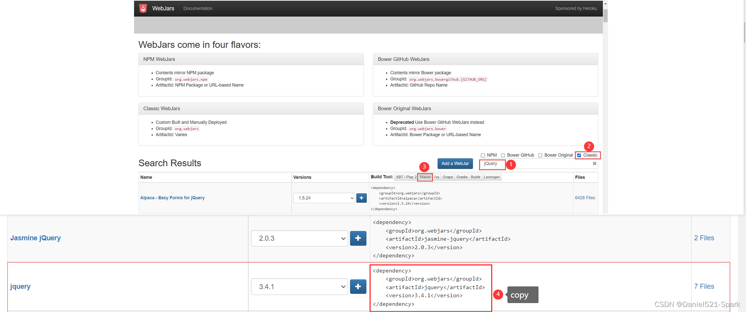The image size is (746, 312).
Task: Open the 2 Files link
Action: click(704, 238)
